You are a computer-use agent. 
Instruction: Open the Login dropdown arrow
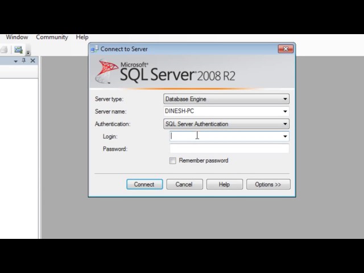click(x=285, y=136)
